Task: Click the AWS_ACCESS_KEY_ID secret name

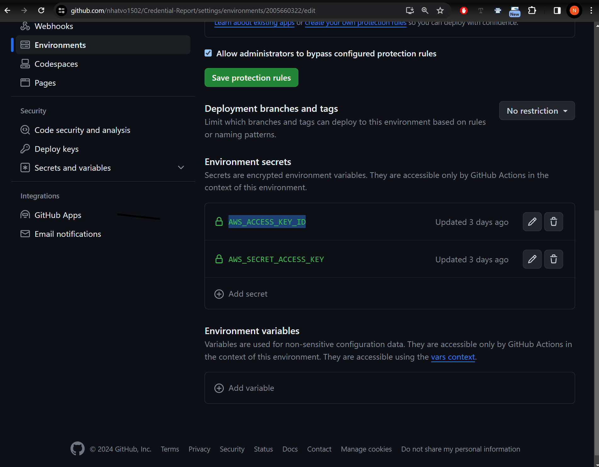Action: (x=267, y=222)
